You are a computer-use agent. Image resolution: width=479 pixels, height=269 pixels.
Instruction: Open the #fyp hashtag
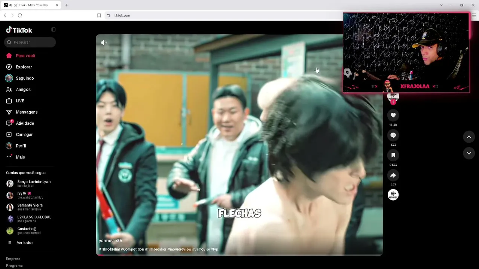coord(214,249)
